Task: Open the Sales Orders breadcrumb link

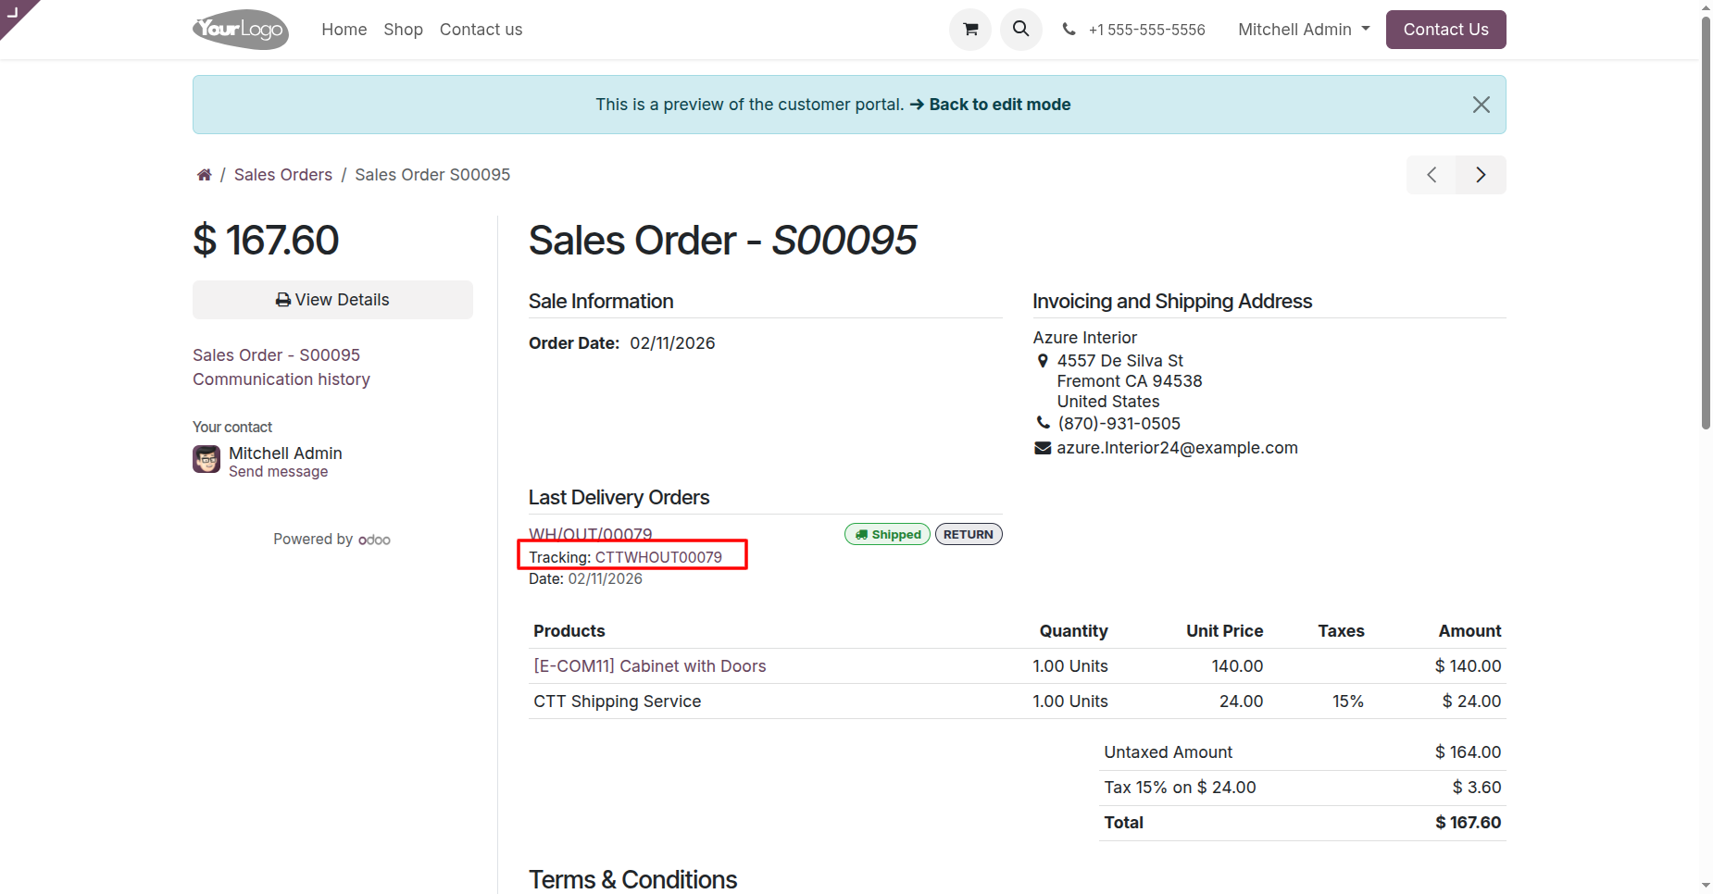Action: point(282,175)
